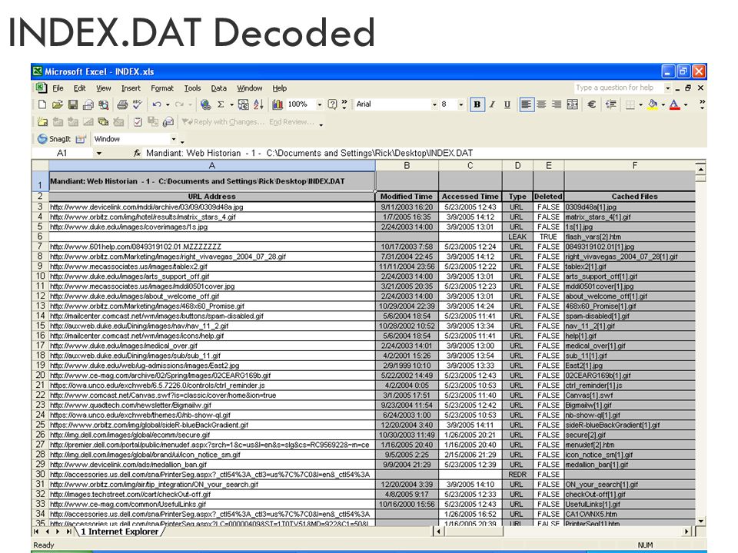Save the workbook with the floppy disk icon

click(72, 104)
